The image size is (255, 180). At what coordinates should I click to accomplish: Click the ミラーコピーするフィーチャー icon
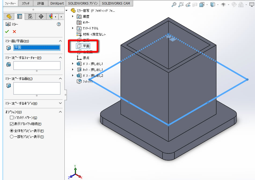coord(9,64)
